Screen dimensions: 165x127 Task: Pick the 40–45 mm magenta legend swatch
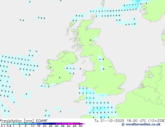71,124
